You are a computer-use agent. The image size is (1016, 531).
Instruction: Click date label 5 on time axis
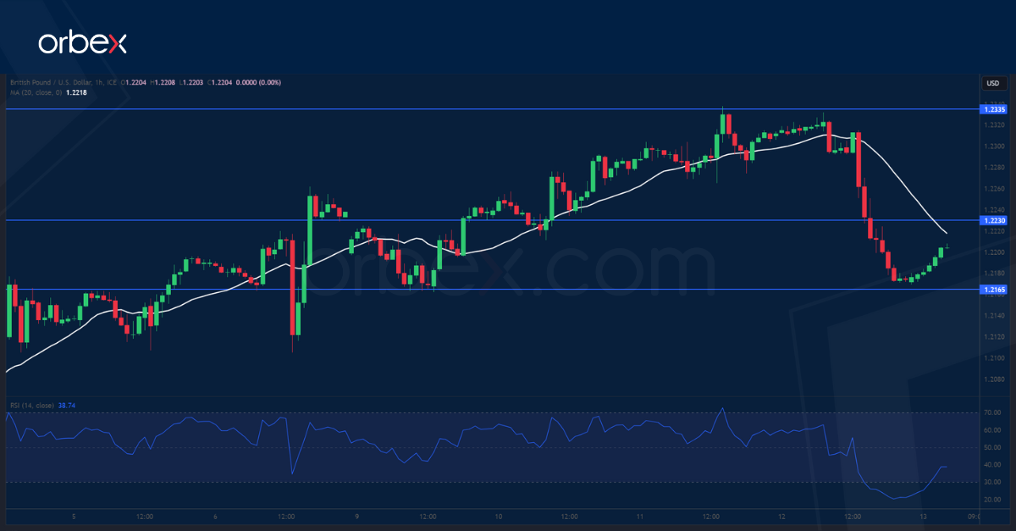tap(75, 516)
